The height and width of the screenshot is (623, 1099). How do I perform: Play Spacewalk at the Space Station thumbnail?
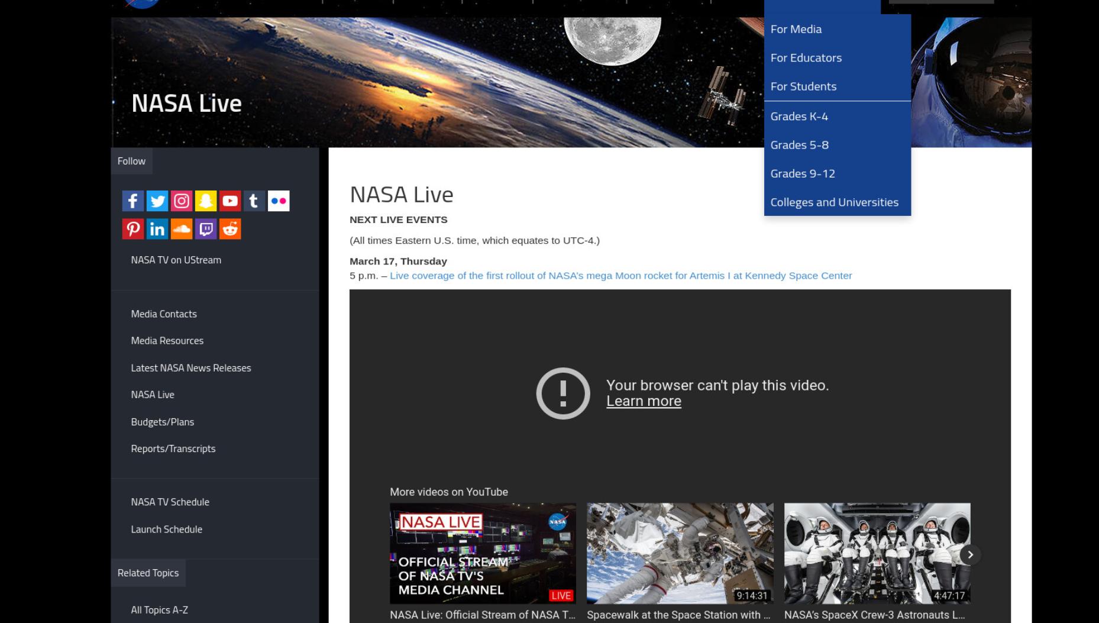pos(680,553)
